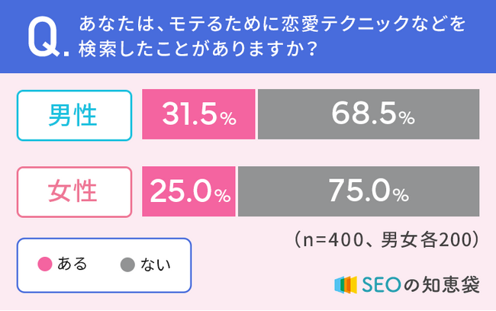Image resolution: width=496 pixels, height=311 pixels.
Task: Click the pink 31.5% bar for 男性
Action: pyautogui.click(x=198, y=115)
